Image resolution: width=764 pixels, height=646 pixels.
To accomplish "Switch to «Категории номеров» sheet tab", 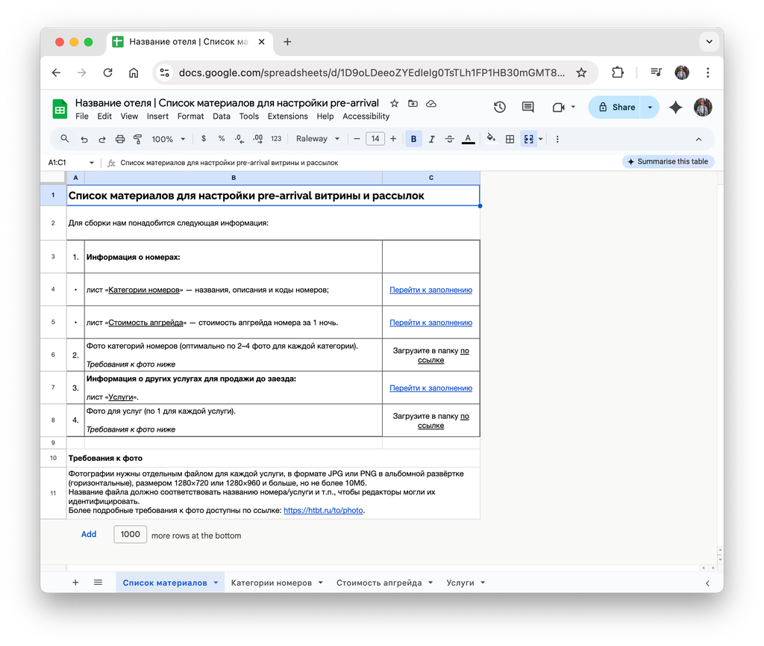I will [x=272, y=583].
